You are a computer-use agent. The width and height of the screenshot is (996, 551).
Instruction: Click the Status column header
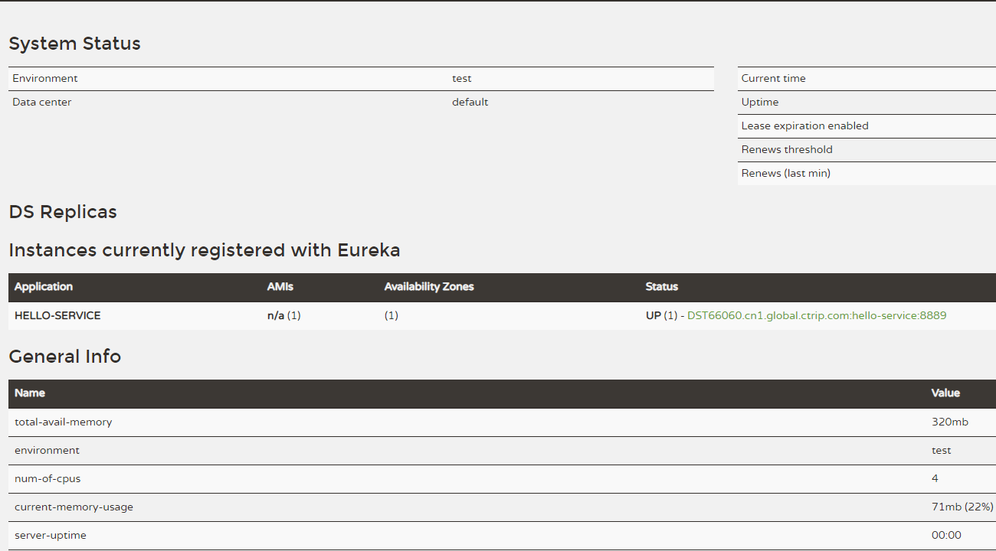[x=662, y=286]
